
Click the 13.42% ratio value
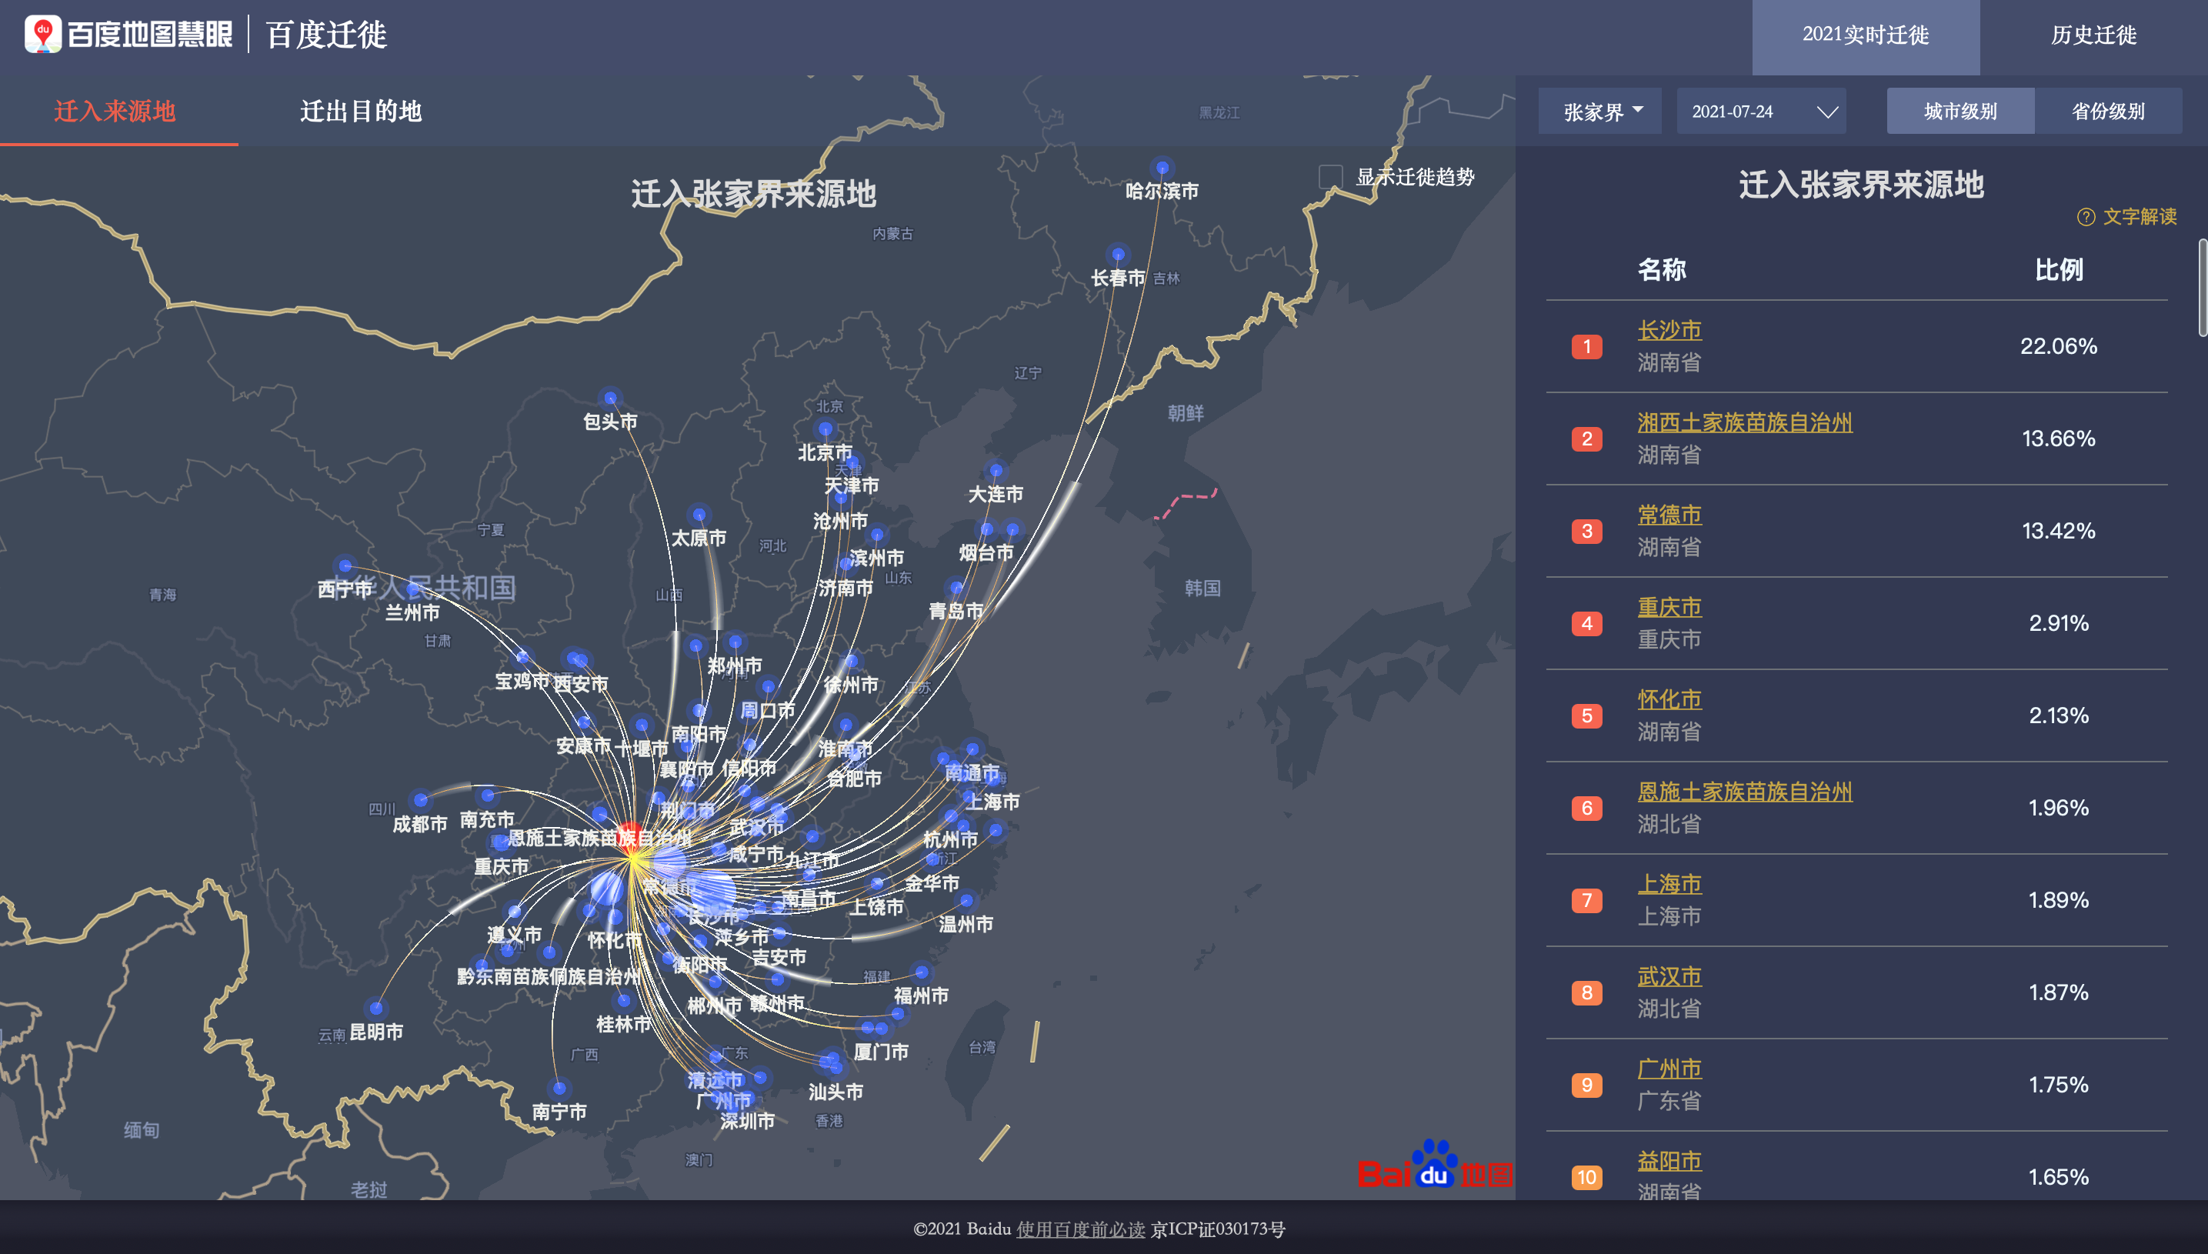click(2058, 531)
